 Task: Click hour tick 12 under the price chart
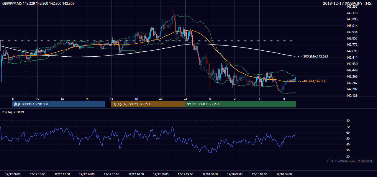coord(62,99)
